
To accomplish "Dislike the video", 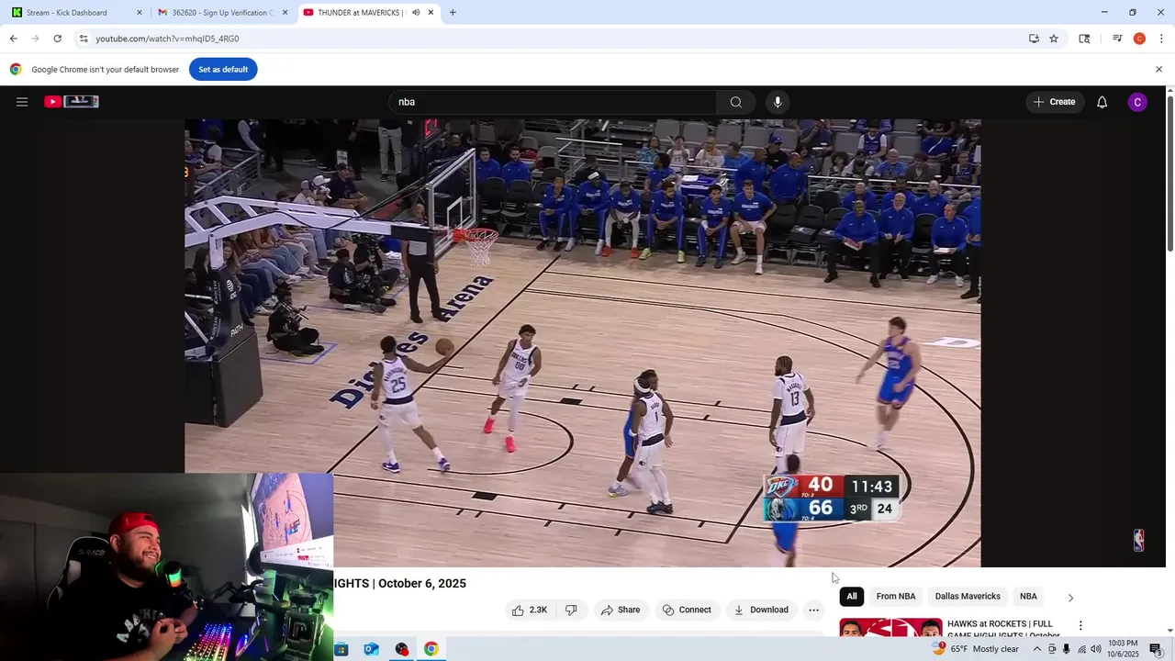I will coord(571,610).
